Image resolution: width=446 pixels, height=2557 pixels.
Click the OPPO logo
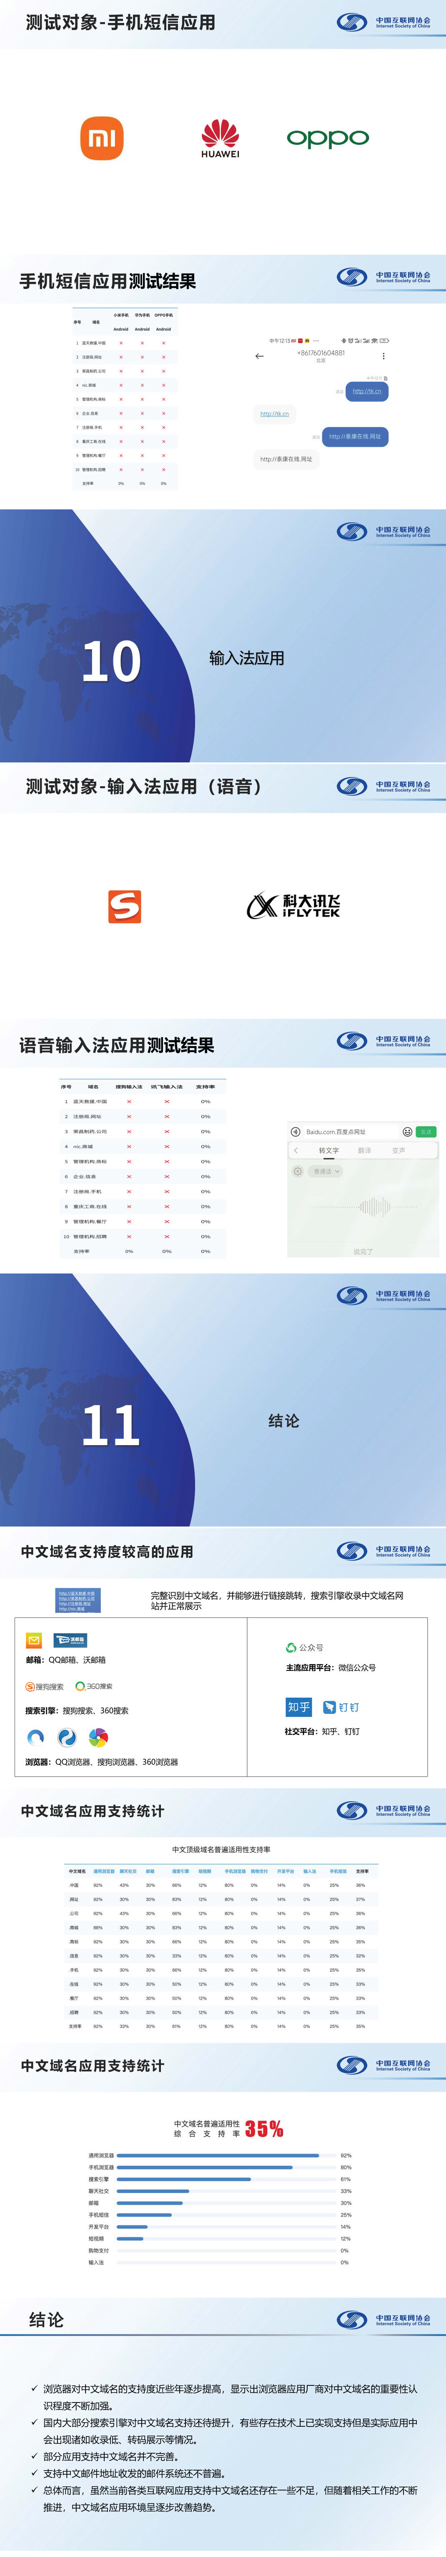(x=327, y=138)
